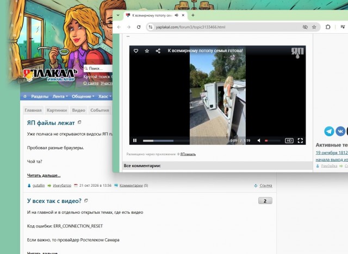Adjust the video volume slider
The image size is (348, 254).
(x=272, y=141)
